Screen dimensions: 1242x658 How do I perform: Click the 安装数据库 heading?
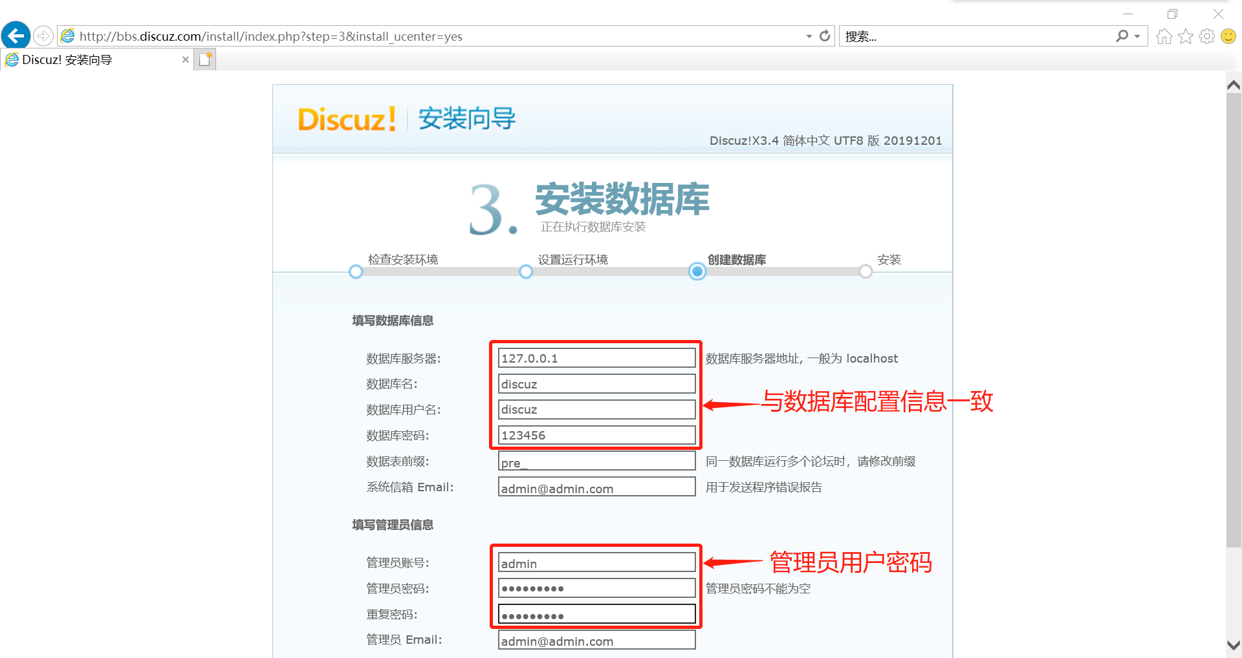(622, 199)
